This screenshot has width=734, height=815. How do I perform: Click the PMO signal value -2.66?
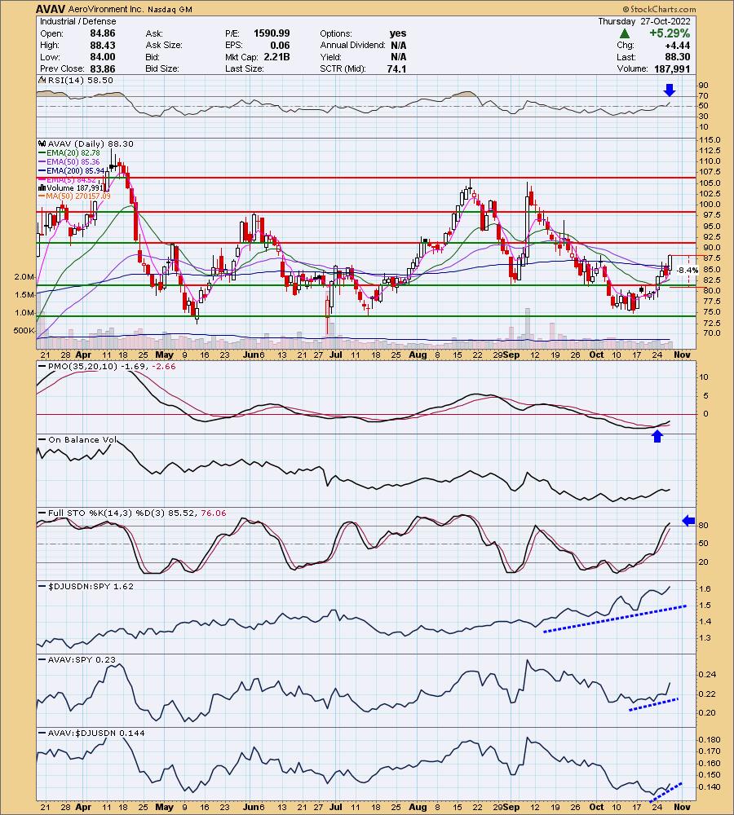coord(163,367)
